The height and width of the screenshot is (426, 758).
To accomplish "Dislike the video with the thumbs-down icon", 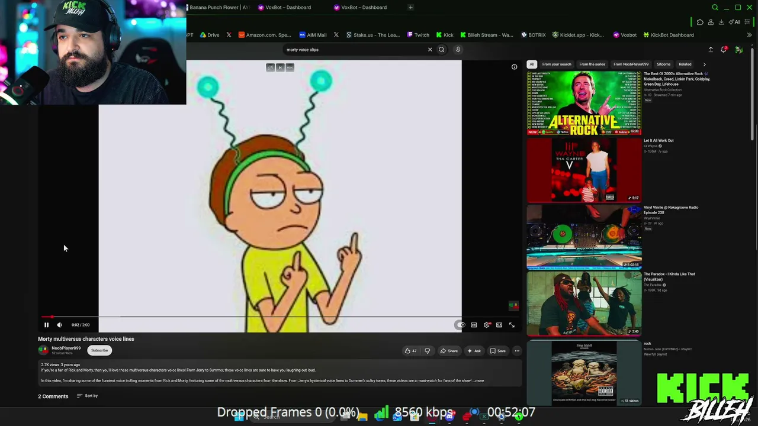I will click(x=427, y=351).
